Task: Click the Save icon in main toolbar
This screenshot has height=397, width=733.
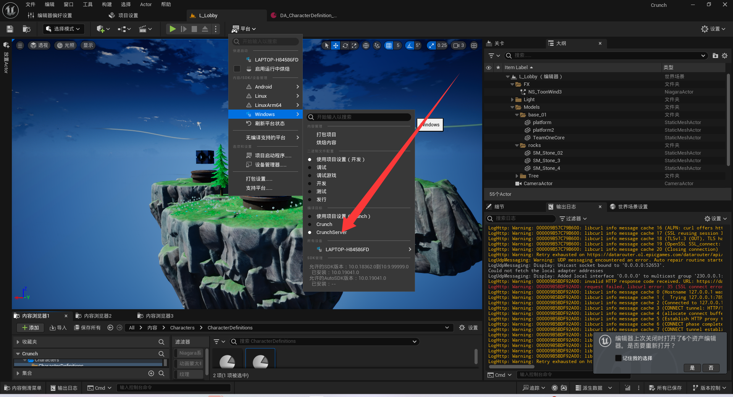Action: [x=10, y=29]
